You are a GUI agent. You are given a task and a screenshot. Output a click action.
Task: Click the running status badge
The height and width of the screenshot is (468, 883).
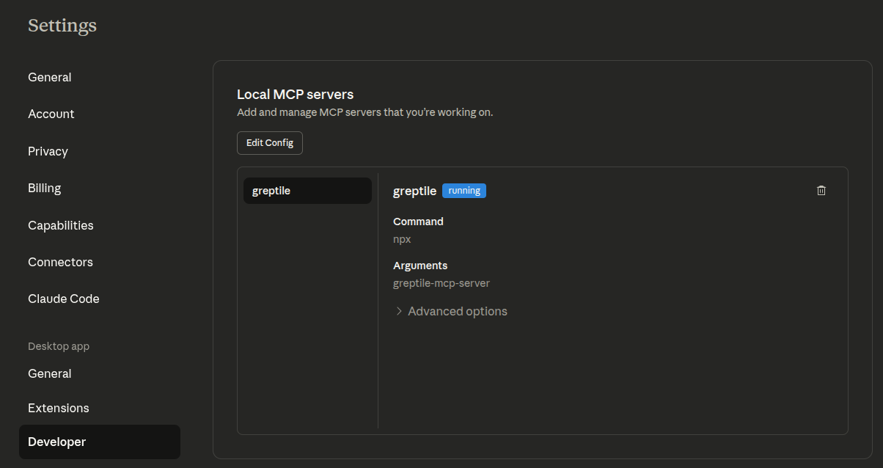464,190
